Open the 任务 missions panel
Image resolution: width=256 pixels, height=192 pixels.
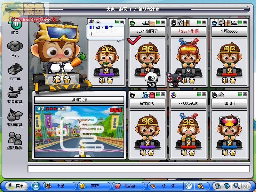click(165, 186)
